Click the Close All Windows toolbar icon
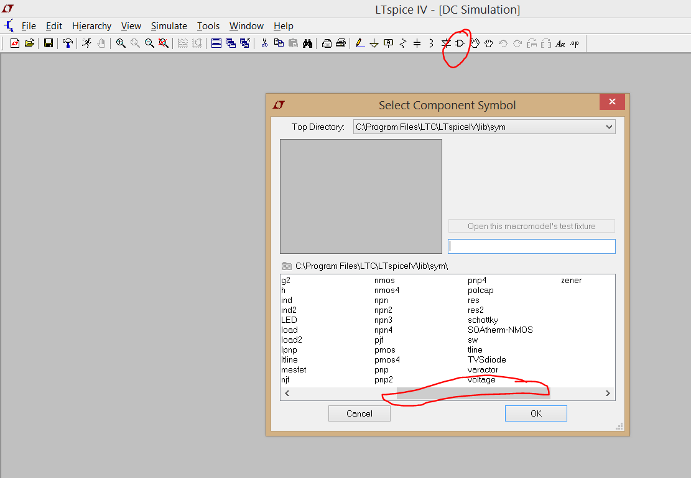691x478 pixels. coord(245,43)
